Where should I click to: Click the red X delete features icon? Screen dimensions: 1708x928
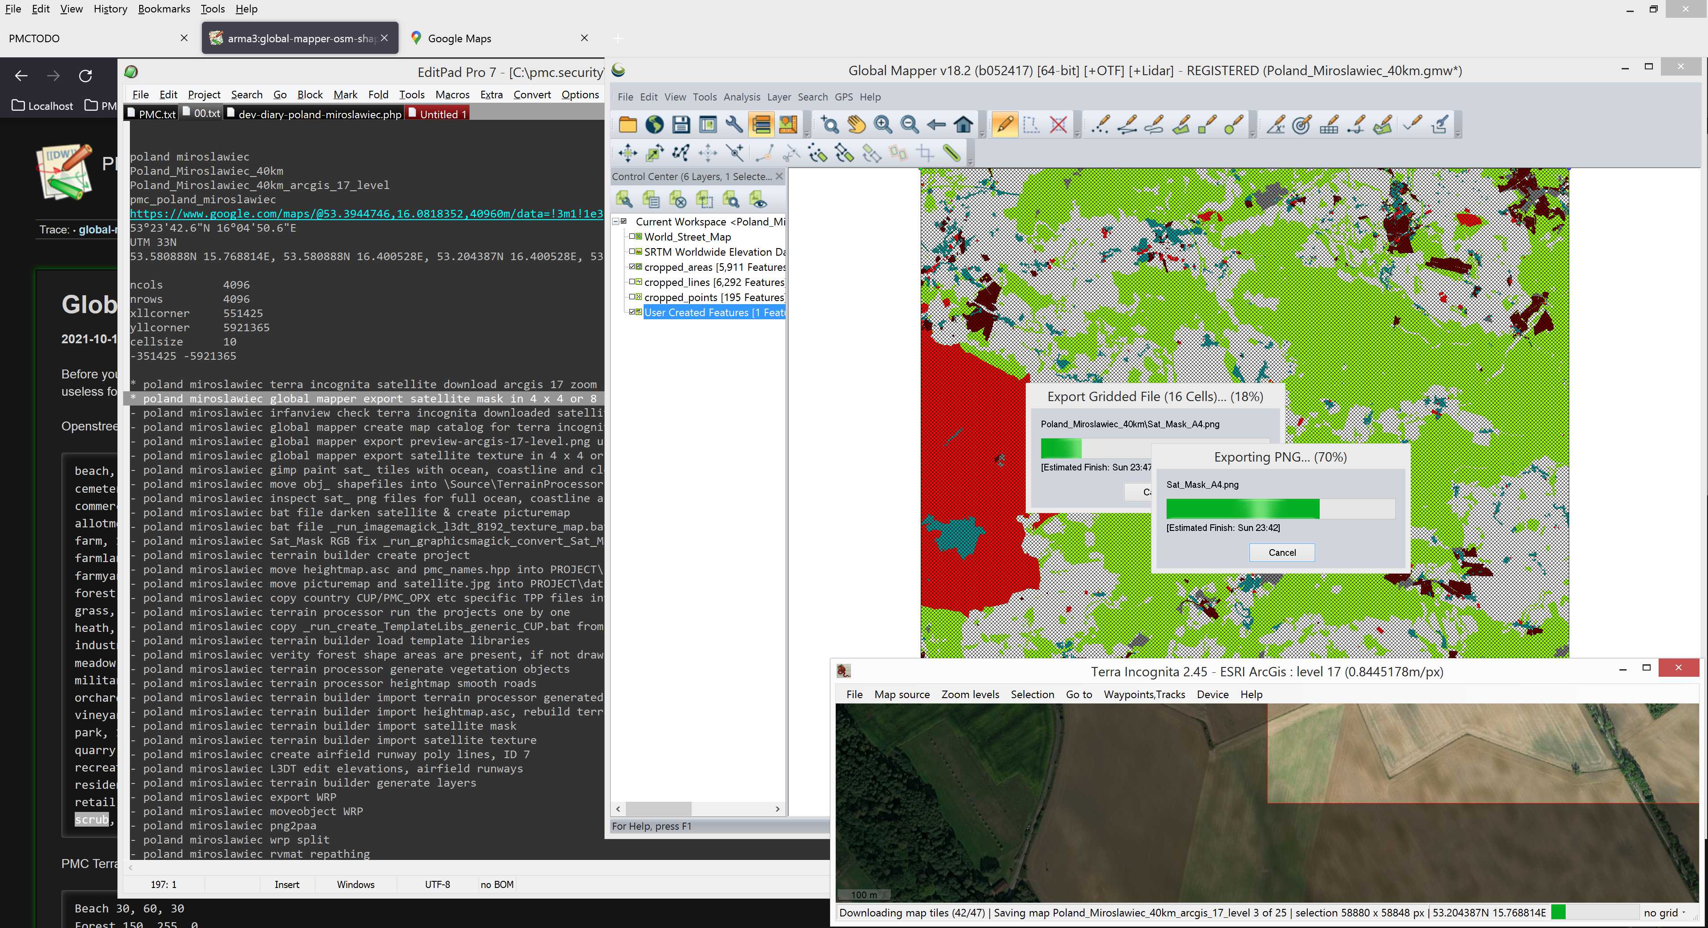(x=1058, y=125)
